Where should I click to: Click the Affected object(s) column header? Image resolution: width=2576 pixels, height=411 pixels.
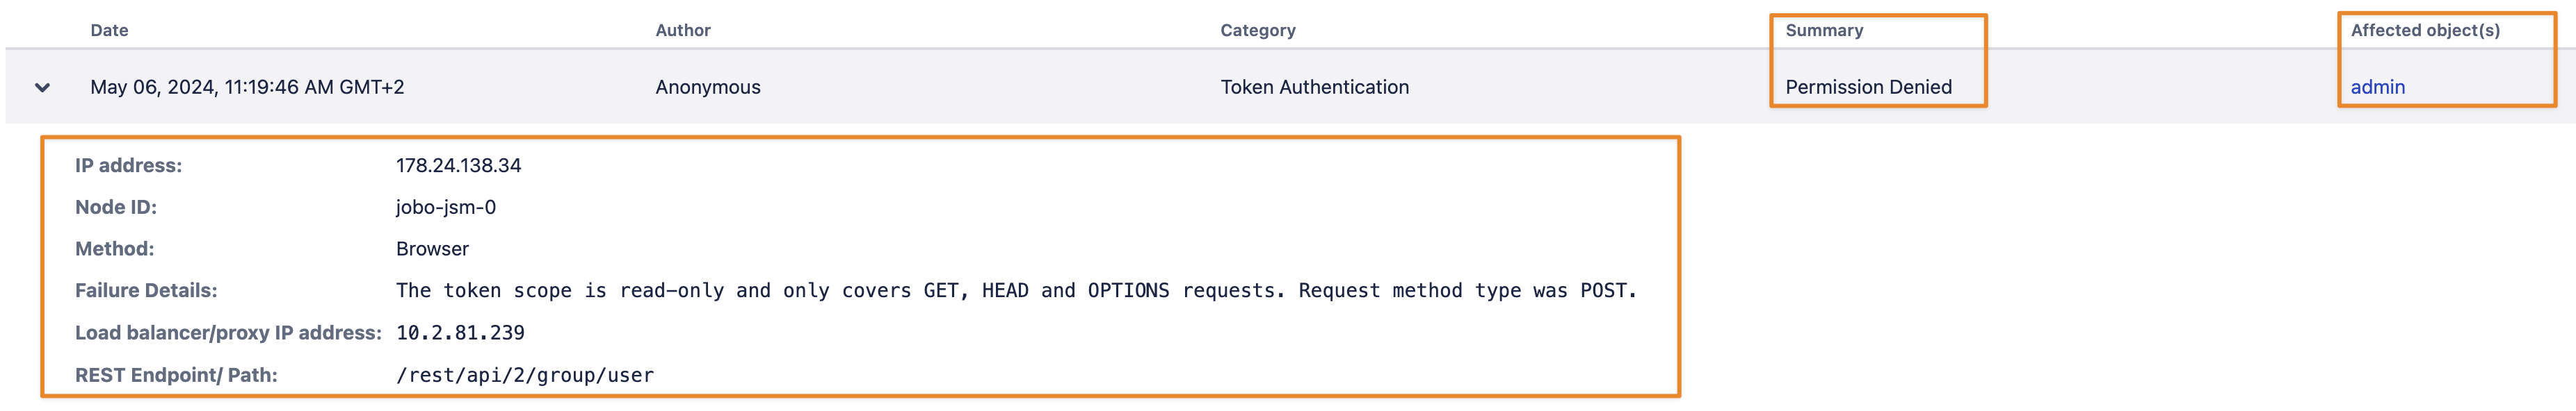click(x=2425, y=30)
